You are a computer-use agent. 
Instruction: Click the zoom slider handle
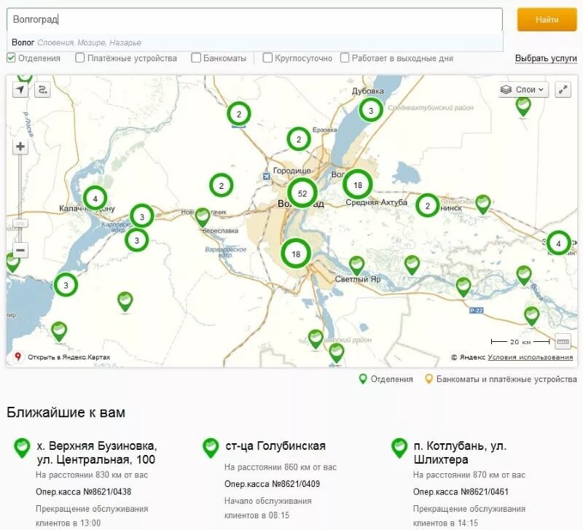coord(20,224)
